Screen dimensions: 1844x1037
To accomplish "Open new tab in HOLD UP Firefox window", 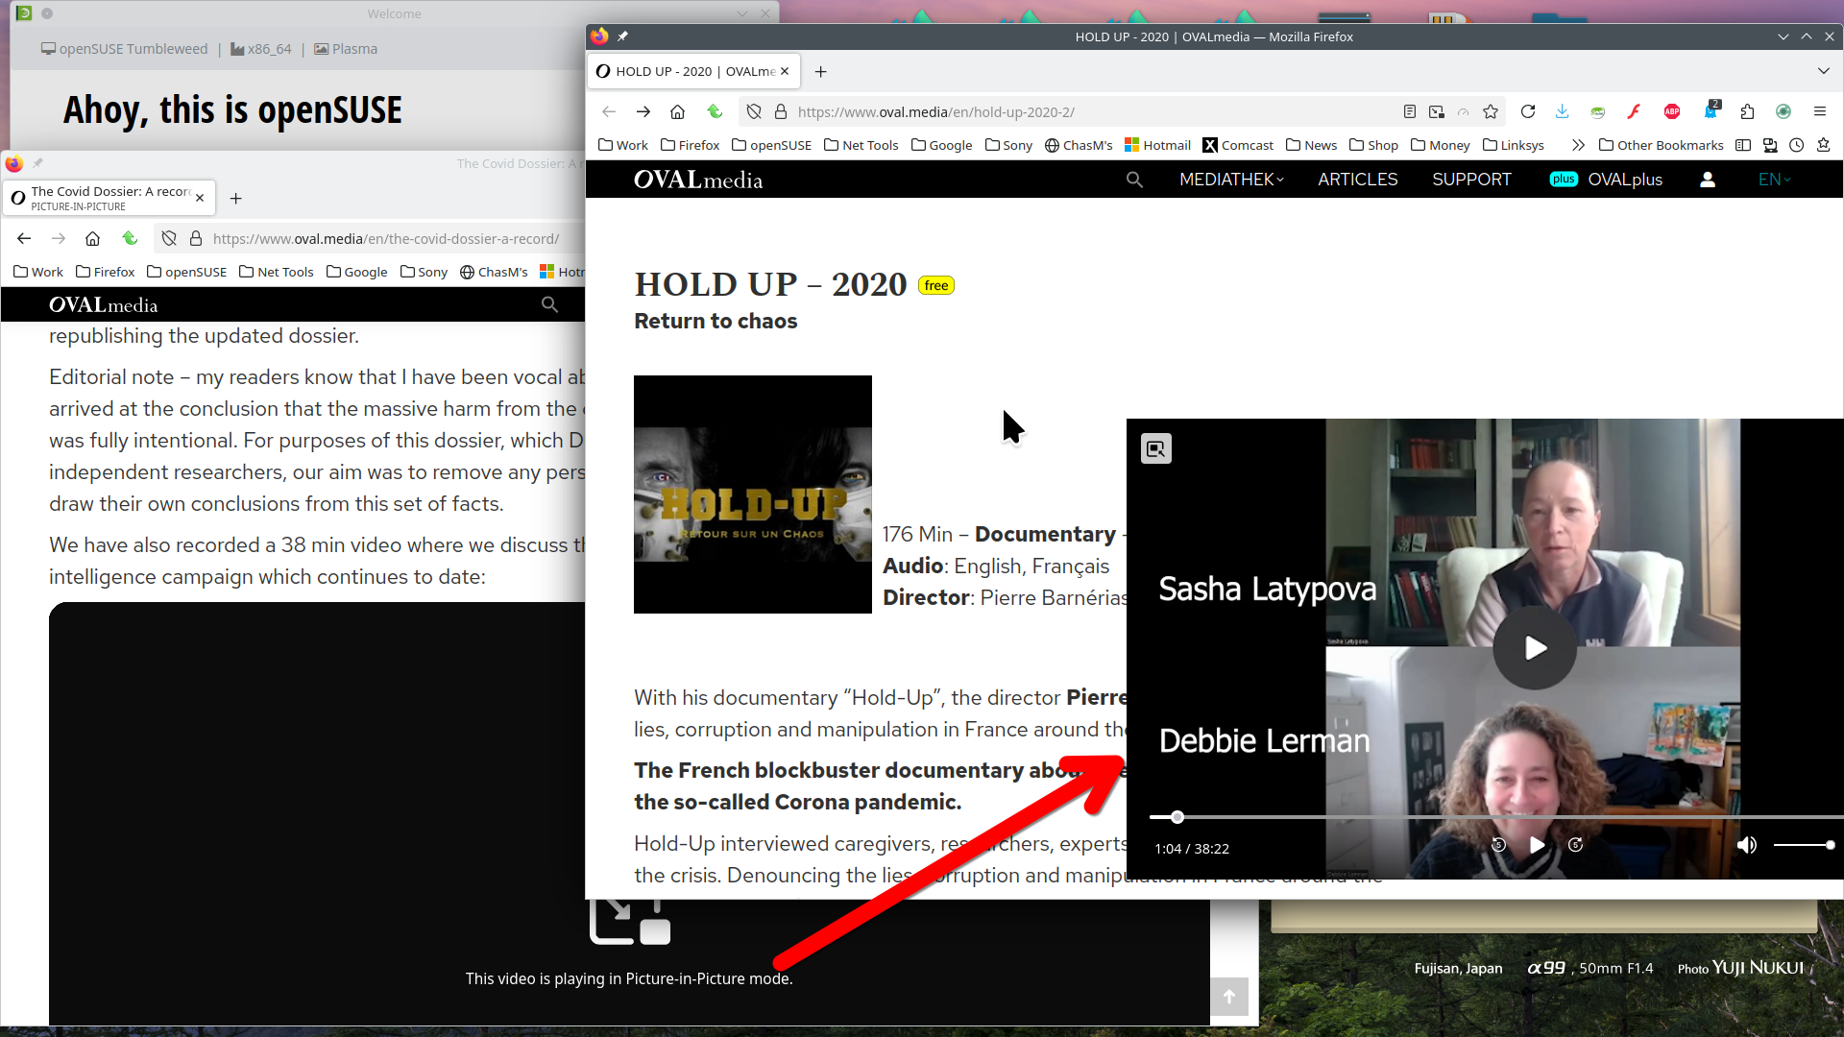I will pos(820,71).
